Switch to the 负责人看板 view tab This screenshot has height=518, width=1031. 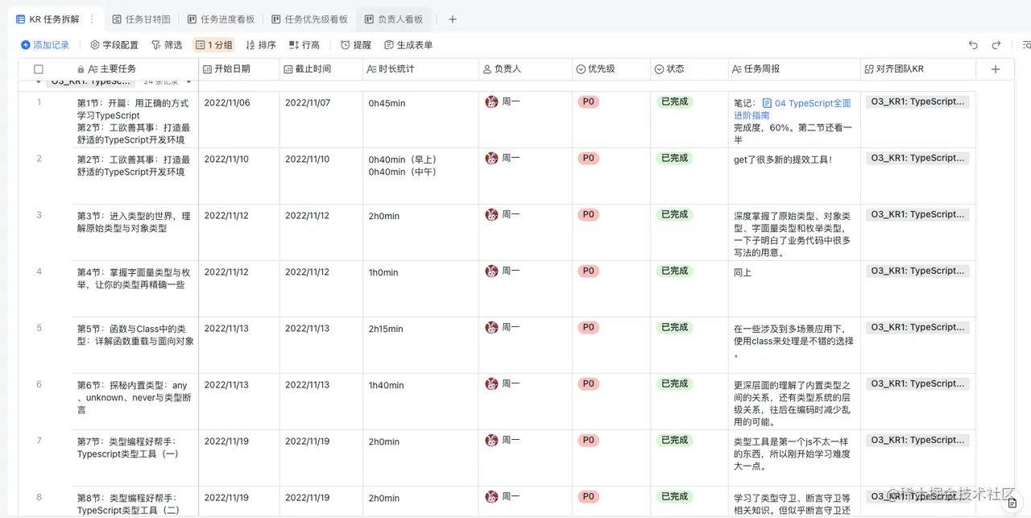pyautogui.click(x=393, y=18)
